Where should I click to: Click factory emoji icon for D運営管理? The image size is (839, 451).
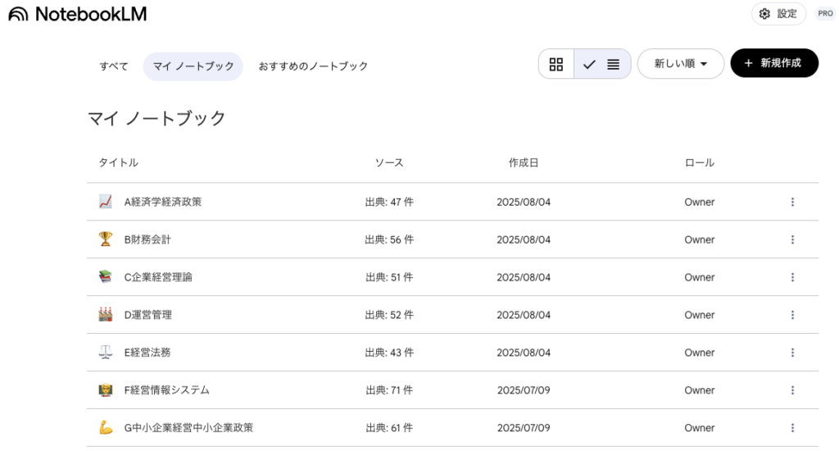[x=105, y=315]
